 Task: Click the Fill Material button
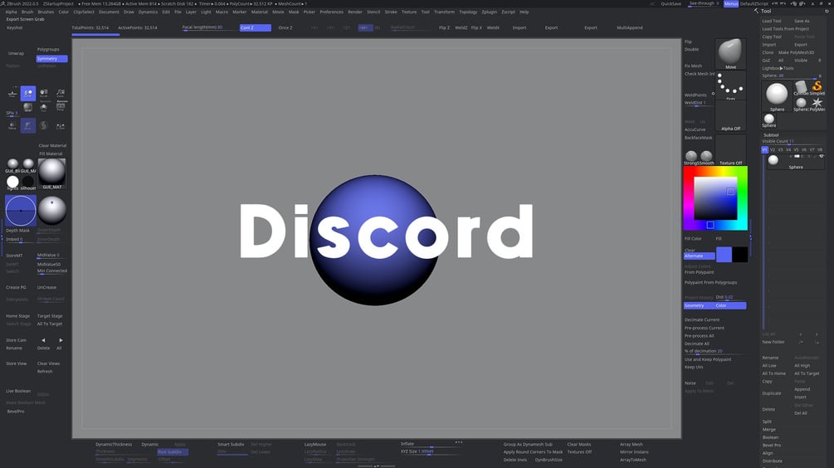tap(51, 154)
